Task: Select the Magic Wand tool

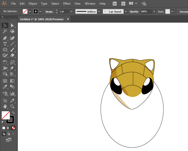Action: point(5,31)
